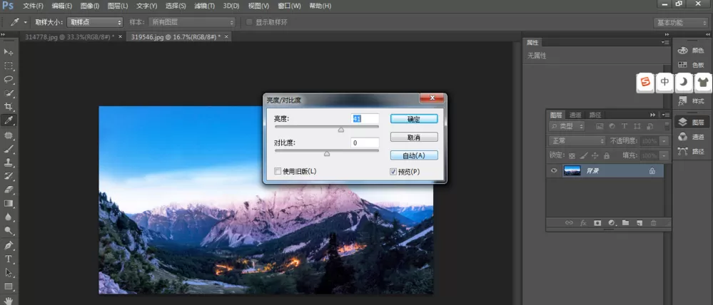Open the 正常 blend mode dropdown
713x305 pixels.
click(577, 141)
